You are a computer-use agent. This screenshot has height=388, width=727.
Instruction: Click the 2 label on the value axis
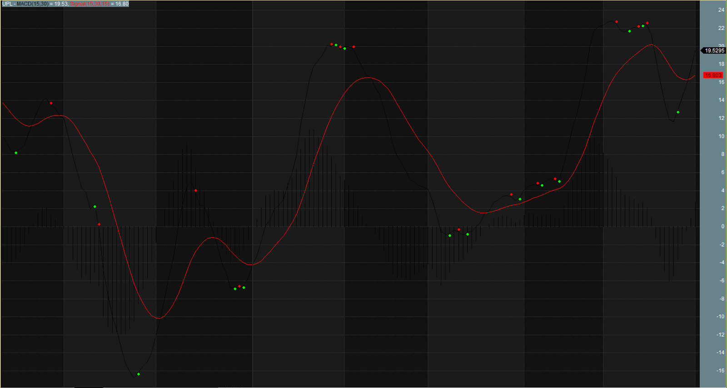722,208
